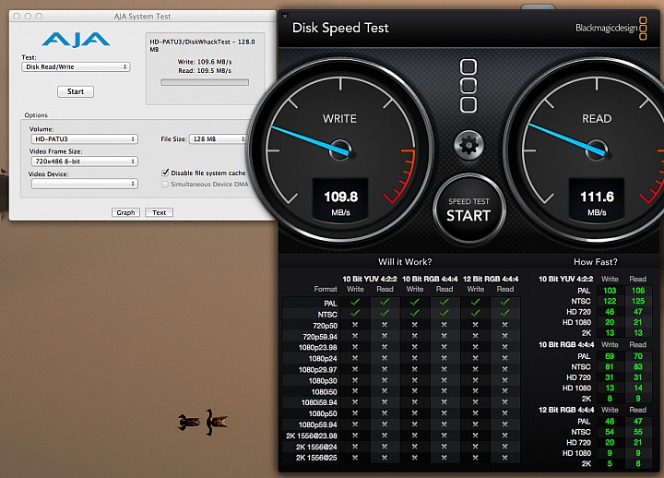Click the Disk Speed Test title
The width and height of the screenshot is (664, 478).
pyautogui.click(x=340, y=28)
